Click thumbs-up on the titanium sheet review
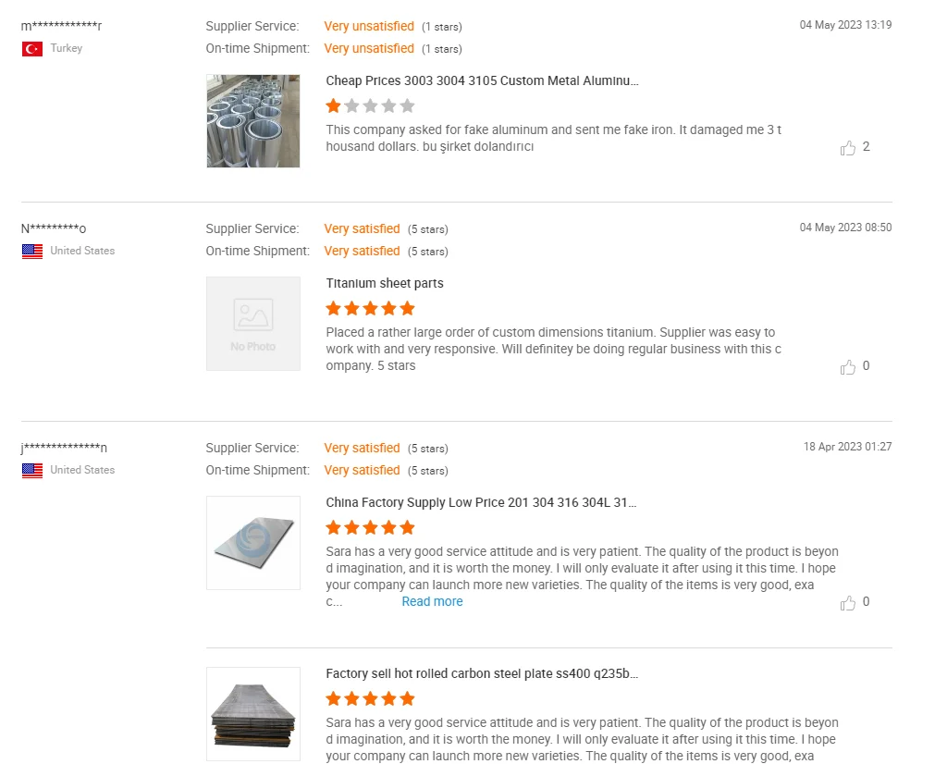The width and height of the screenshot is (947, 764). [x=848, y=367]
